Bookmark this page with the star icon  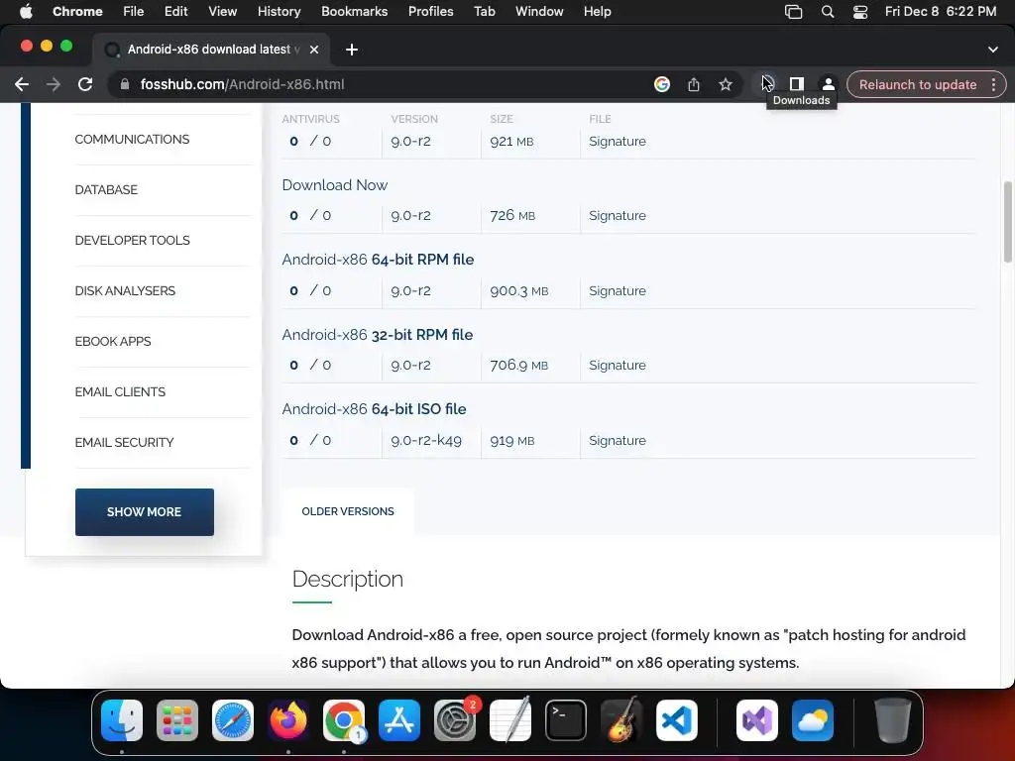tap(726, 84)
